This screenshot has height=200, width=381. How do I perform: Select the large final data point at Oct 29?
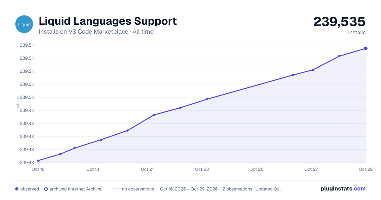(366, 48)
